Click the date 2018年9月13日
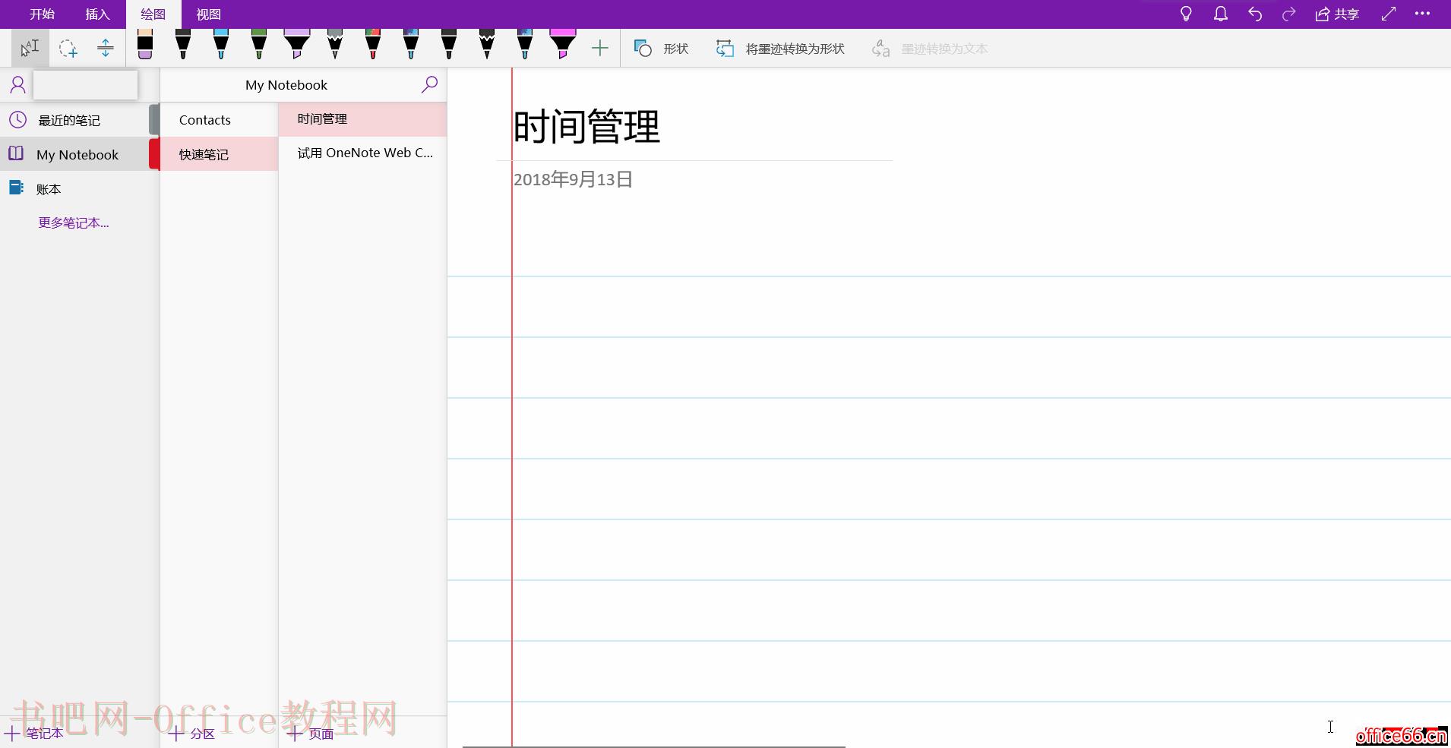This screenshot has width=1451, height=748. (573, 179)
